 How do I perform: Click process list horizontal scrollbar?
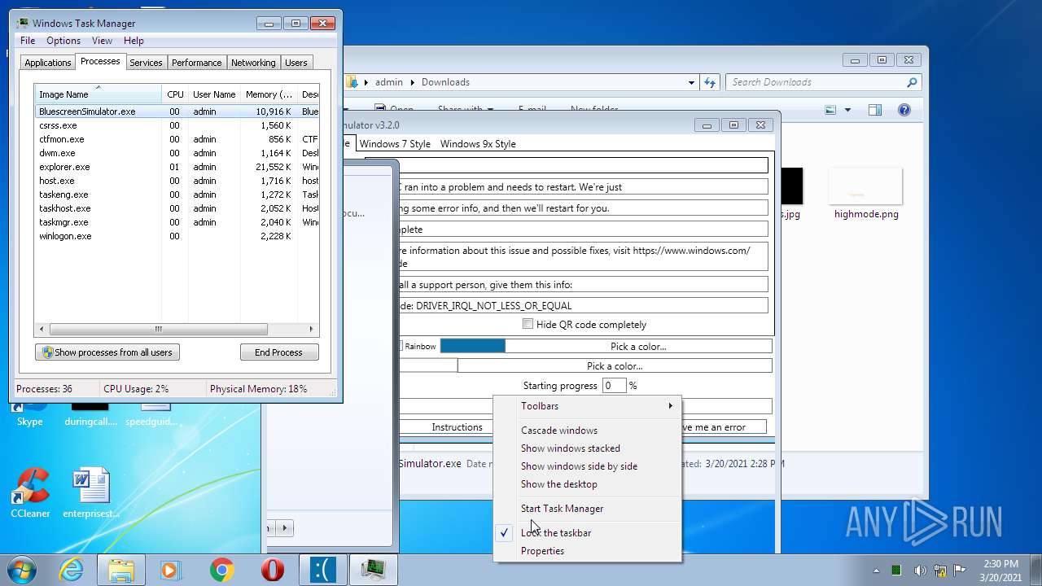tap(158, 330)
